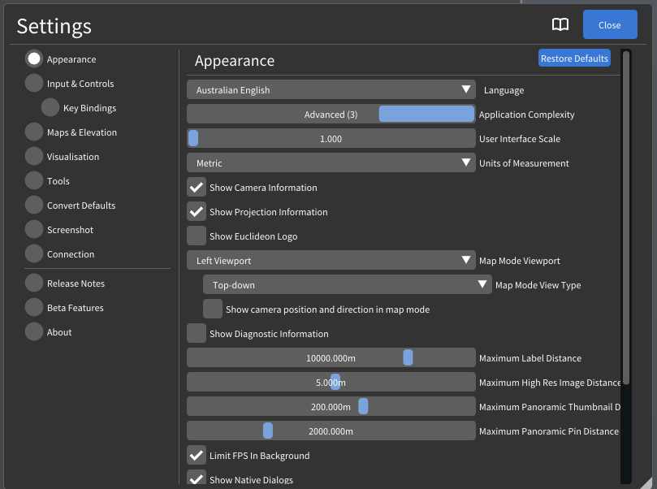This screenshot has width=657, height=489.
Task: Uncheck Show Native Dialogs
Action: (x=197, y=478)
